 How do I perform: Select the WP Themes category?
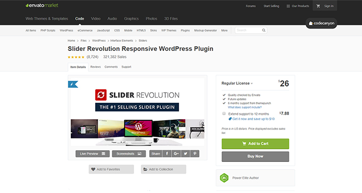coord(169,31)
